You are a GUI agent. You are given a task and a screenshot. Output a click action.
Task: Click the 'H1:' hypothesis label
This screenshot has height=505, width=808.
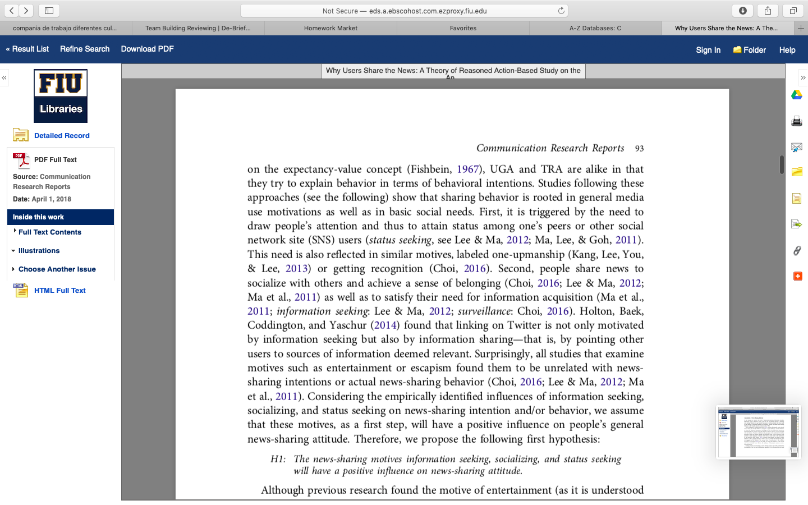pyautogui.click(x=278, y=459)
